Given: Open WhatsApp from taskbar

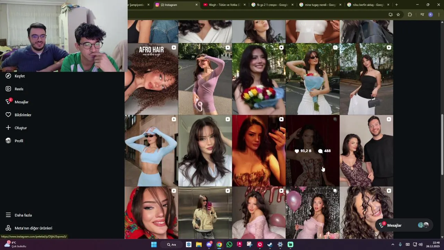Looking at the screenshot, I should coord(229,244).
